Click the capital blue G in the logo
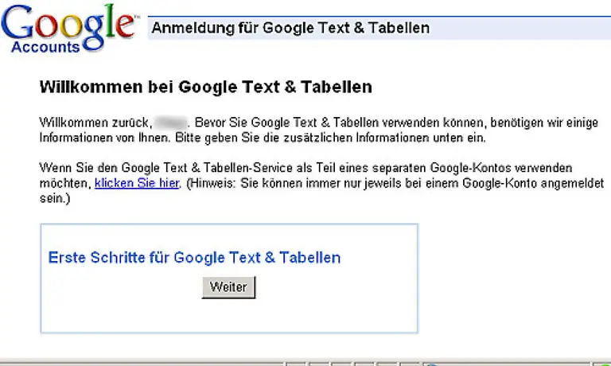Screen dimensions: 611x366 point(18,22)
